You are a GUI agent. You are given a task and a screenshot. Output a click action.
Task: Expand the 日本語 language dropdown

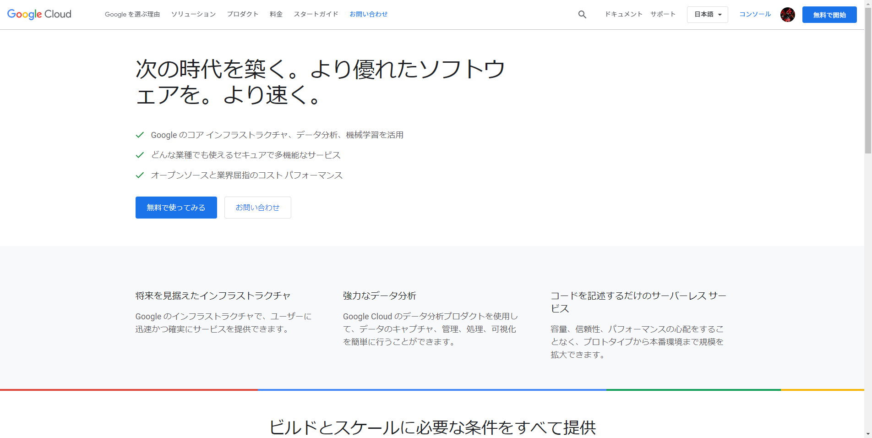coord(708,15)
